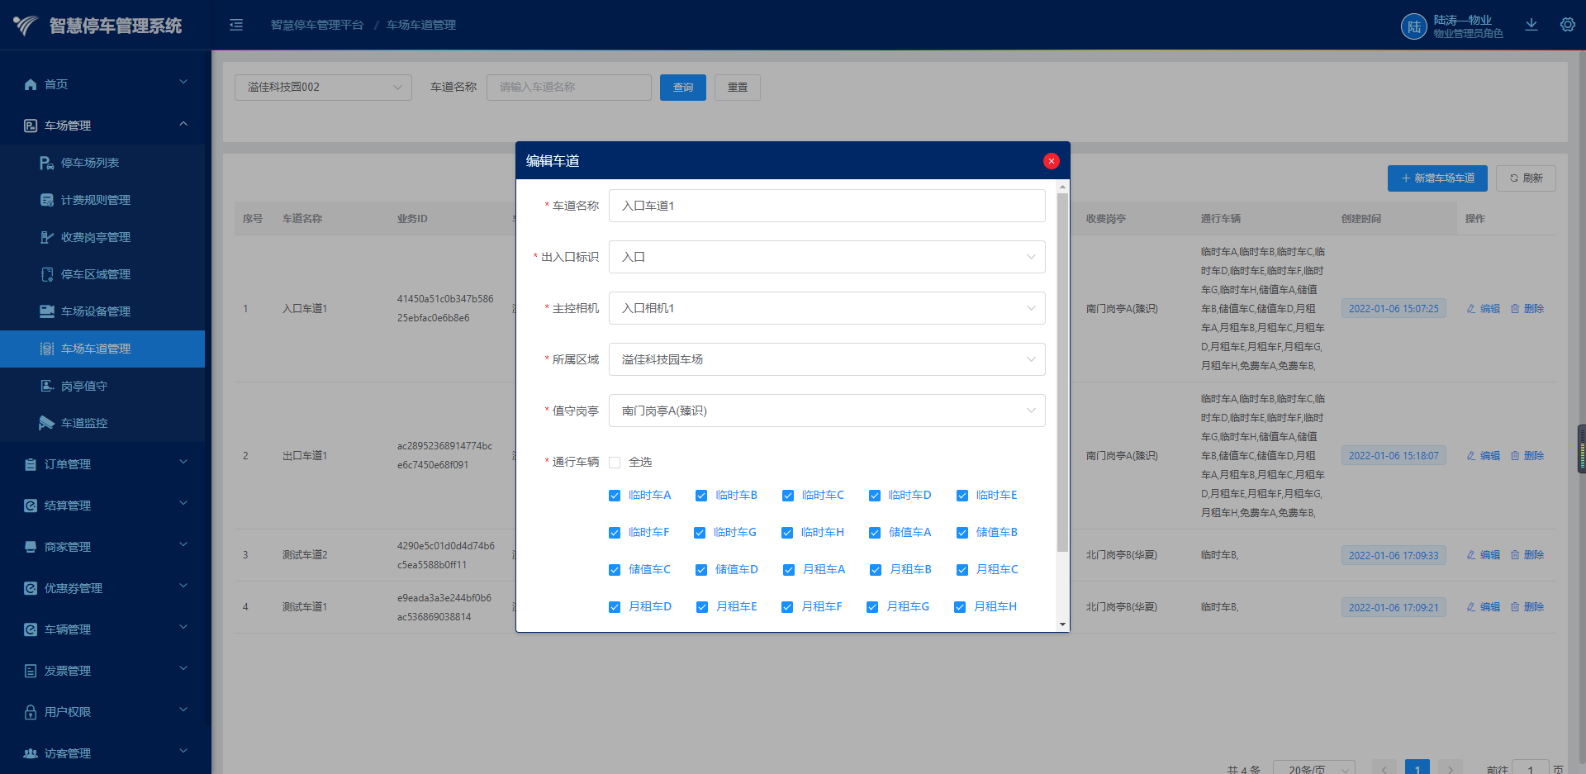Click the 岗亭值守 icon
Viewport: 1586px width, 774px height.
coord(47,386)
